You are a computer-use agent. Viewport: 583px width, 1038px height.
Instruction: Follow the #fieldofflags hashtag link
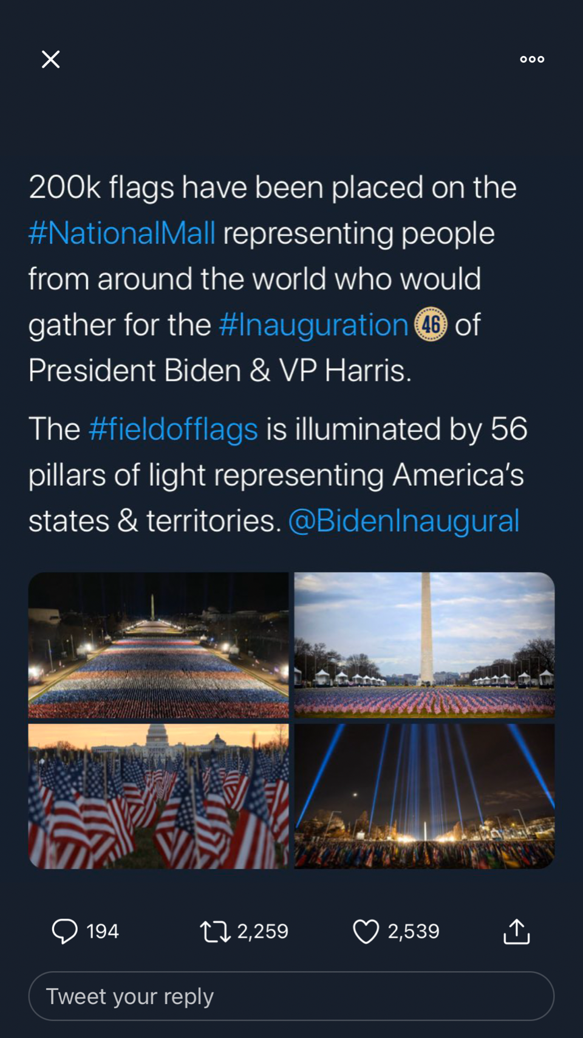point(173,429)
